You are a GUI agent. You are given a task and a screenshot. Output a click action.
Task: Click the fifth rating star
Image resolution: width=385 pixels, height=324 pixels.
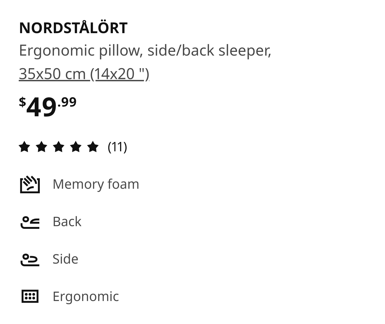(93, 147)
